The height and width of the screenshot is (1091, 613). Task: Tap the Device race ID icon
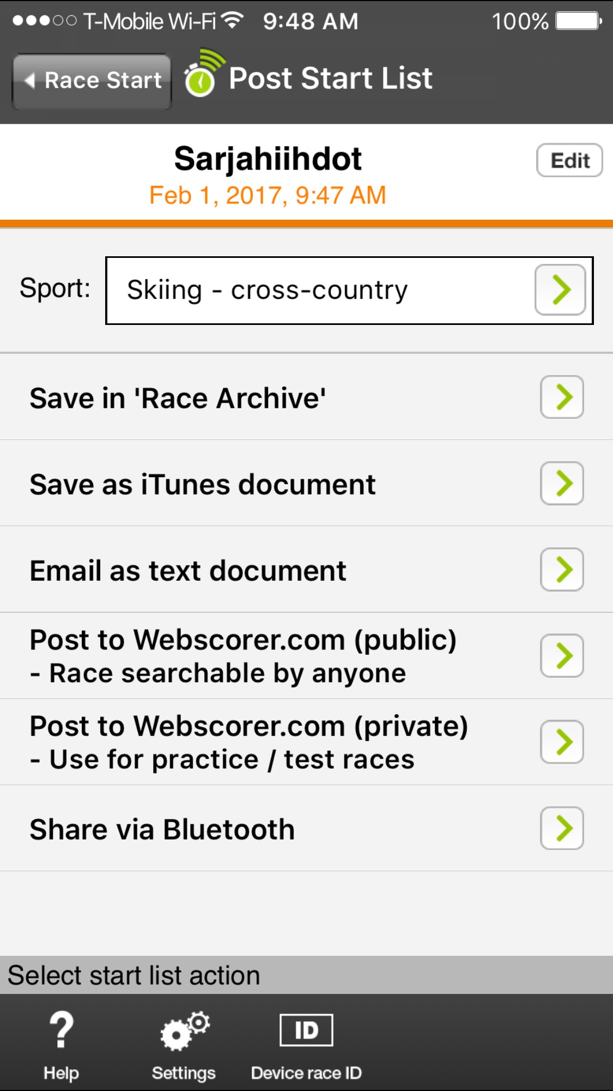pos(306,1030)
